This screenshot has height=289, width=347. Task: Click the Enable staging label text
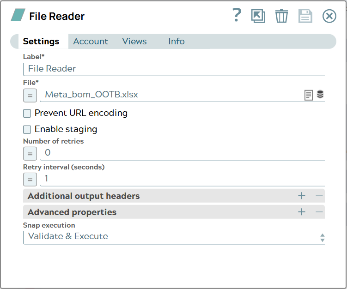click(x=66, y=129)
